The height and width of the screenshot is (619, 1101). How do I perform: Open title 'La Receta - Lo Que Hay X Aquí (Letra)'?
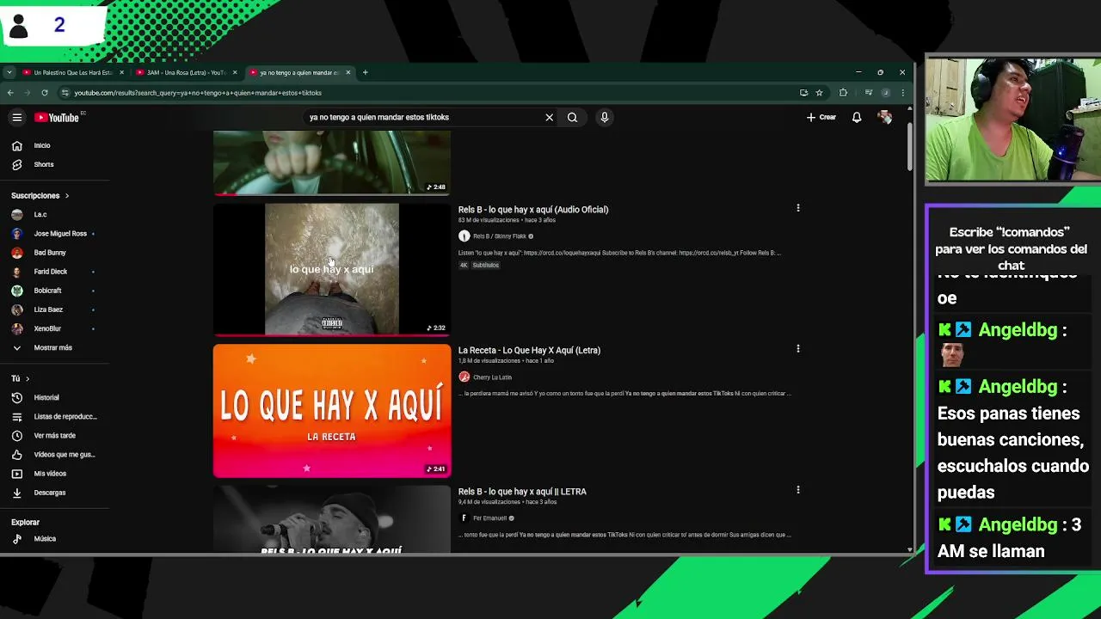[x=529, y=351]
